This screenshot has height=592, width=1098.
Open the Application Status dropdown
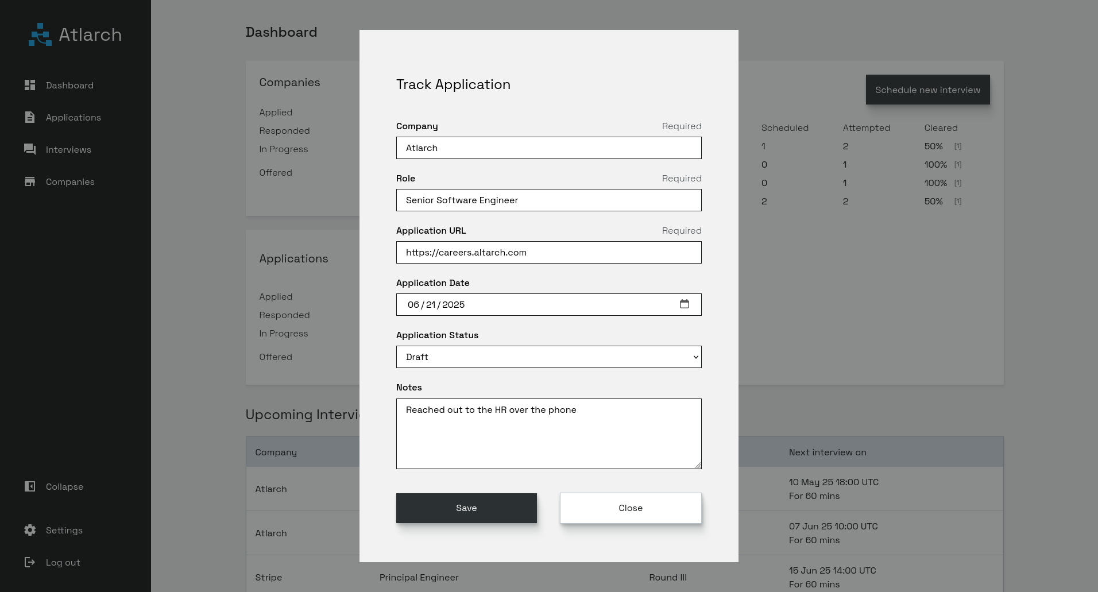click(x=549, y=357)
